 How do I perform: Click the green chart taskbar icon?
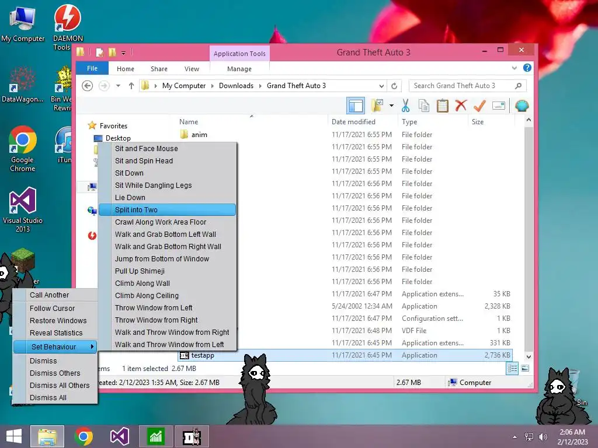[x=155, y=436]
